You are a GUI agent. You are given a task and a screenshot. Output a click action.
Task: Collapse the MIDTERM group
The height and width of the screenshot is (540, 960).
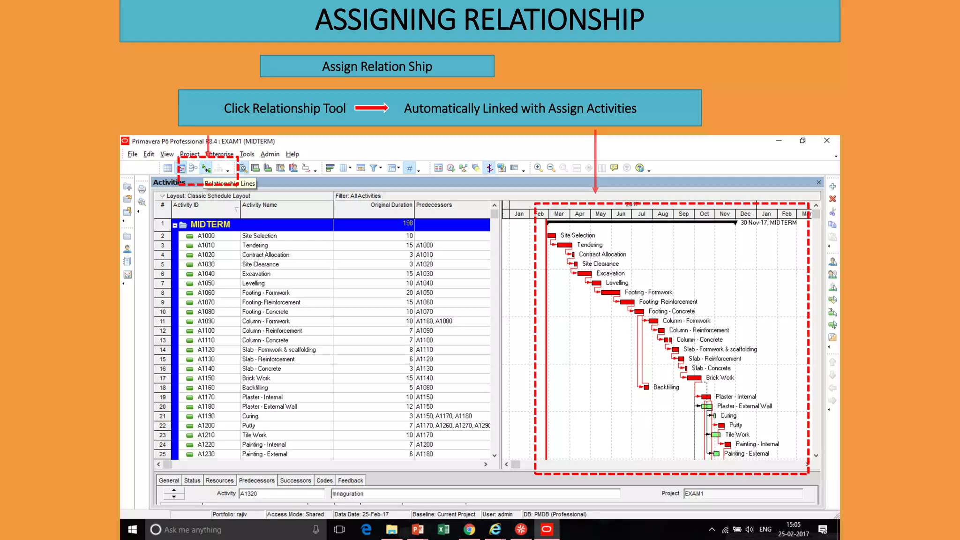[x=175, y=225]
